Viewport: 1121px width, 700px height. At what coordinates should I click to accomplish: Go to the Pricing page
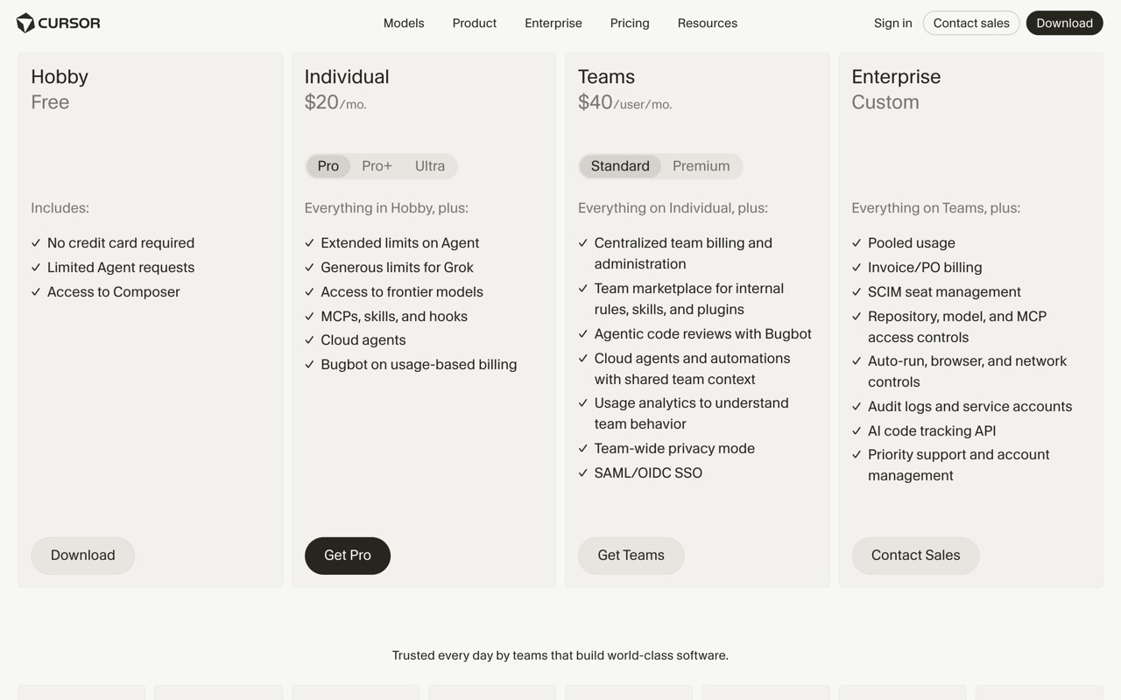click(x=630, y=24)
